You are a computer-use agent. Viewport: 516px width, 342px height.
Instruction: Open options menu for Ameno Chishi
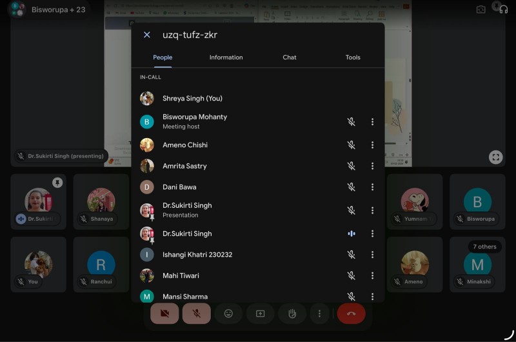pyautogui.click(x=372, y=145)
